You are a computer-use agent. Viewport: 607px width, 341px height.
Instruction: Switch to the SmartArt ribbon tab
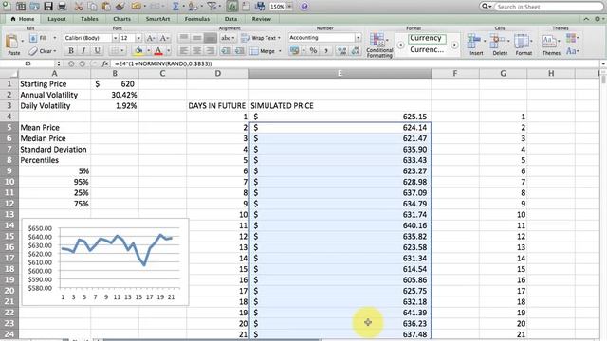pos(157,19)
